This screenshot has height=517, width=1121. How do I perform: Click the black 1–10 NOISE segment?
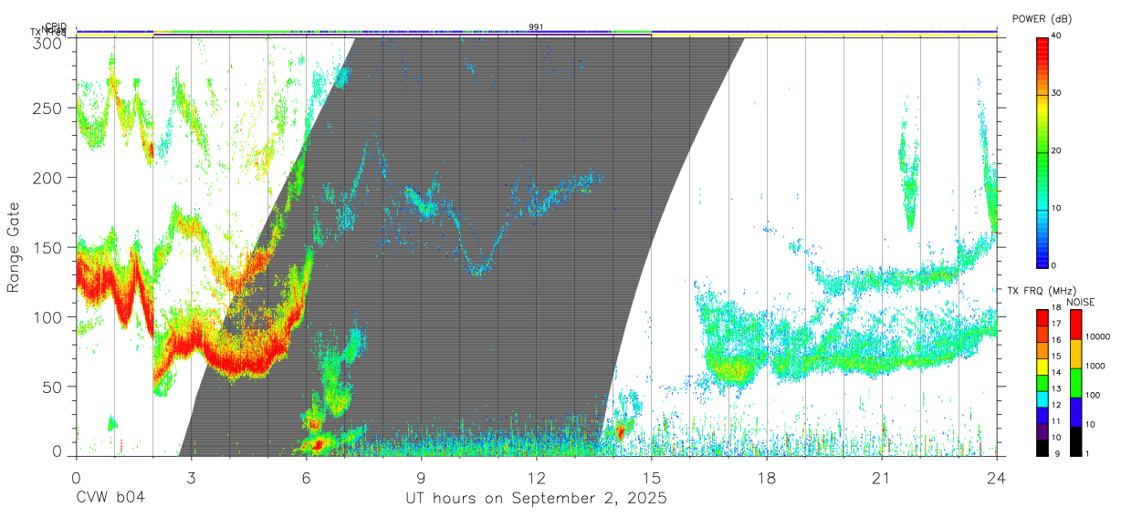pos(1075,440)
